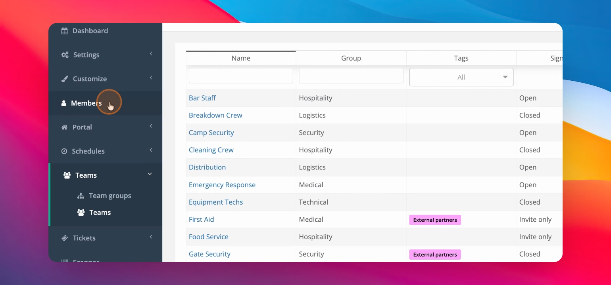Click the Teams submenu people icon

coord(81,213)
